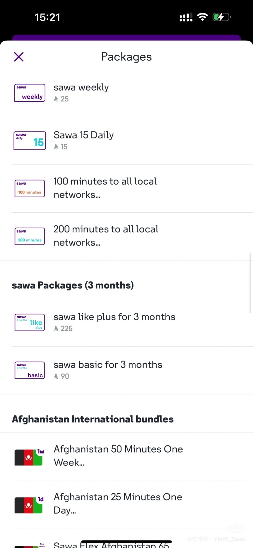Viewport: 253px width, 548px height.
Task: Open Afghanistan 50 Minutes One Week bundle
Action: [x=132, y=457]
